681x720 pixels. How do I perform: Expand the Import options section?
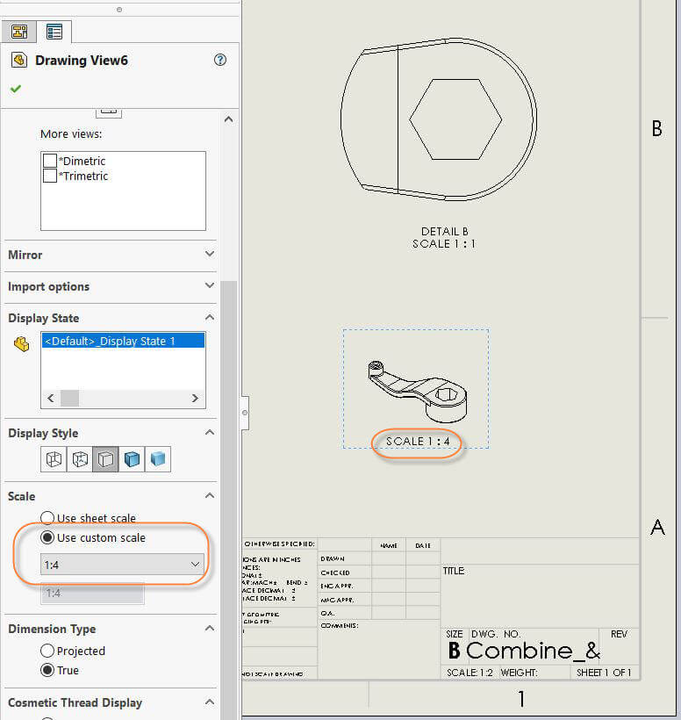[209, 286]
